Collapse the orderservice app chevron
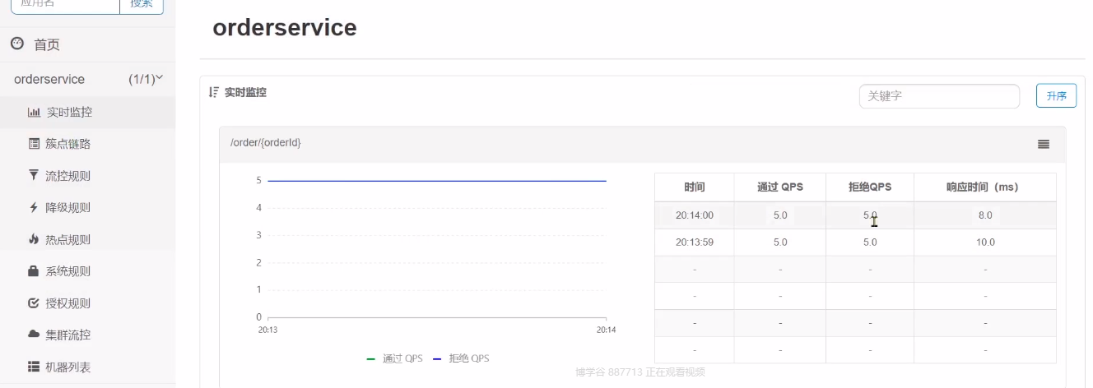 160,78
